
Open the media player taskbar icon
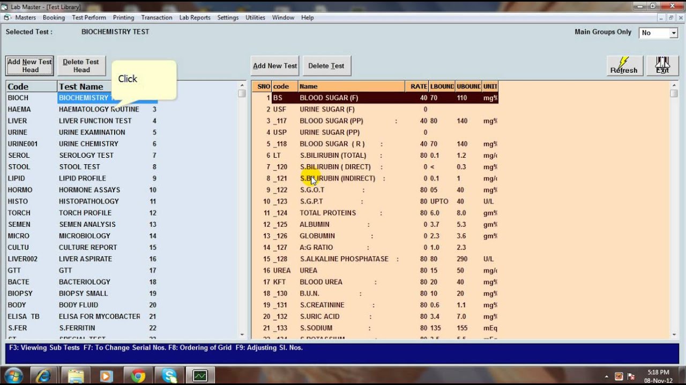pyautogui.click(x=106, y=376)
